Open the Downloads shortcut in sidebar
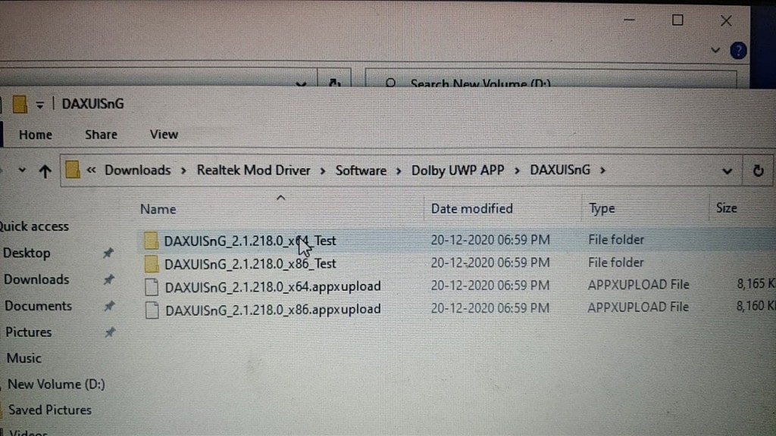Image resolution: width=776 pixels, height=436 pixels. 36,279
